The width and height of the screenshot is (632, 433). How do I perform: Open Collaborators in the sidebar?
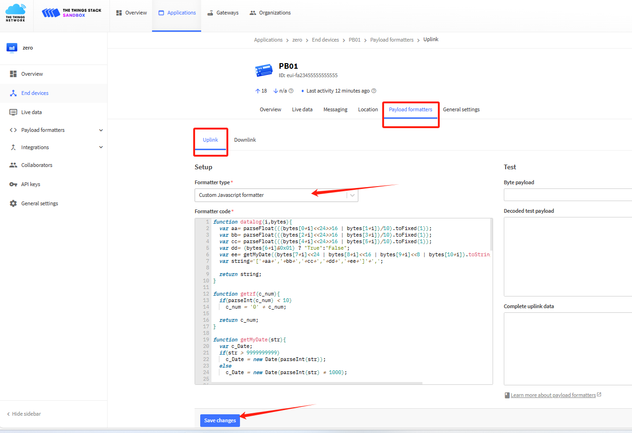(53, 165)
